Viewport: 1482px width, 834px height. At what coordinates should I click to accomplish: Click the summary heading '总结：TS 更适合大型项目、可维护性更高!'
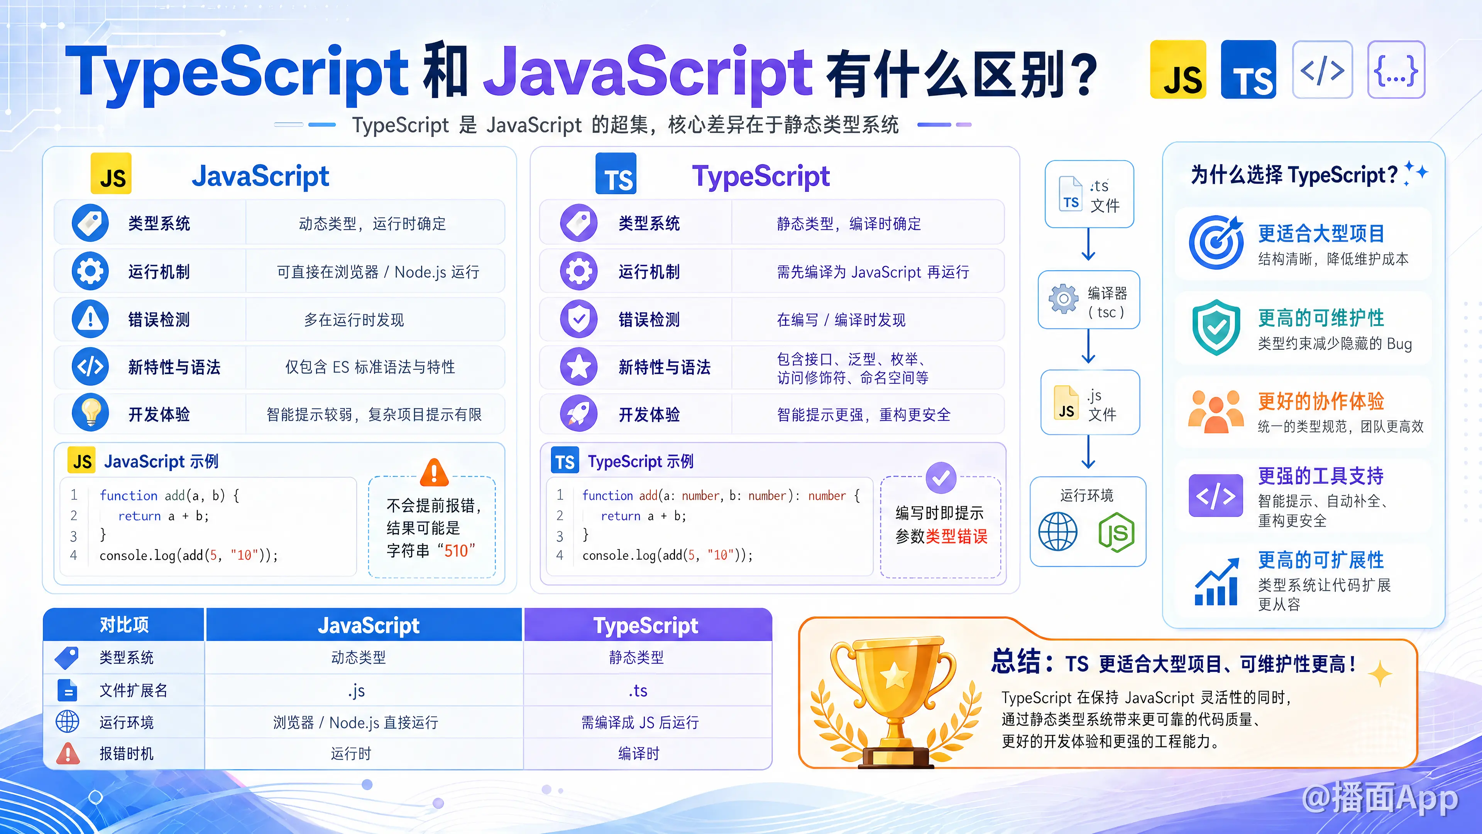1173,662
